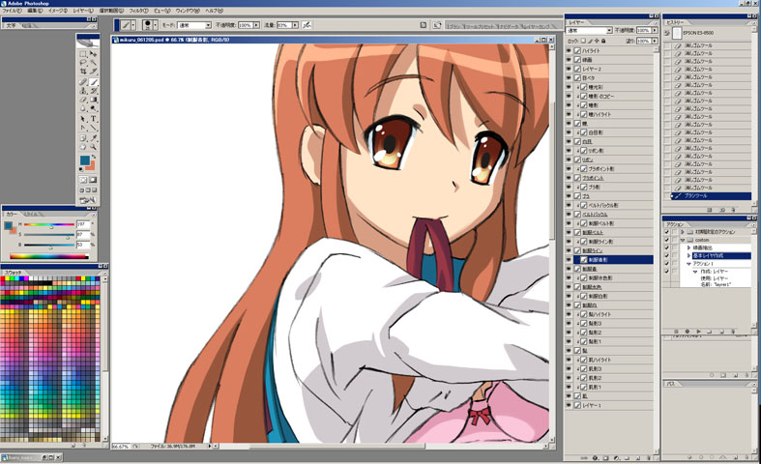This screenshot has height=464, width=761.
Task: Click the zoom percentage field in status bar
Action: click(121, 446)
